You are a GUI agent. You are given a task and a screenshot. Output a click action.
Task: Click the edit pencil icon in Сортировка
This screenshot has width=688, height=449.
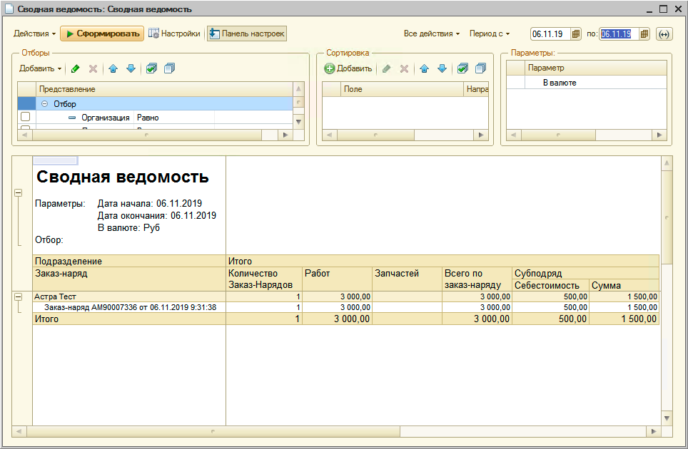[386, 68]
